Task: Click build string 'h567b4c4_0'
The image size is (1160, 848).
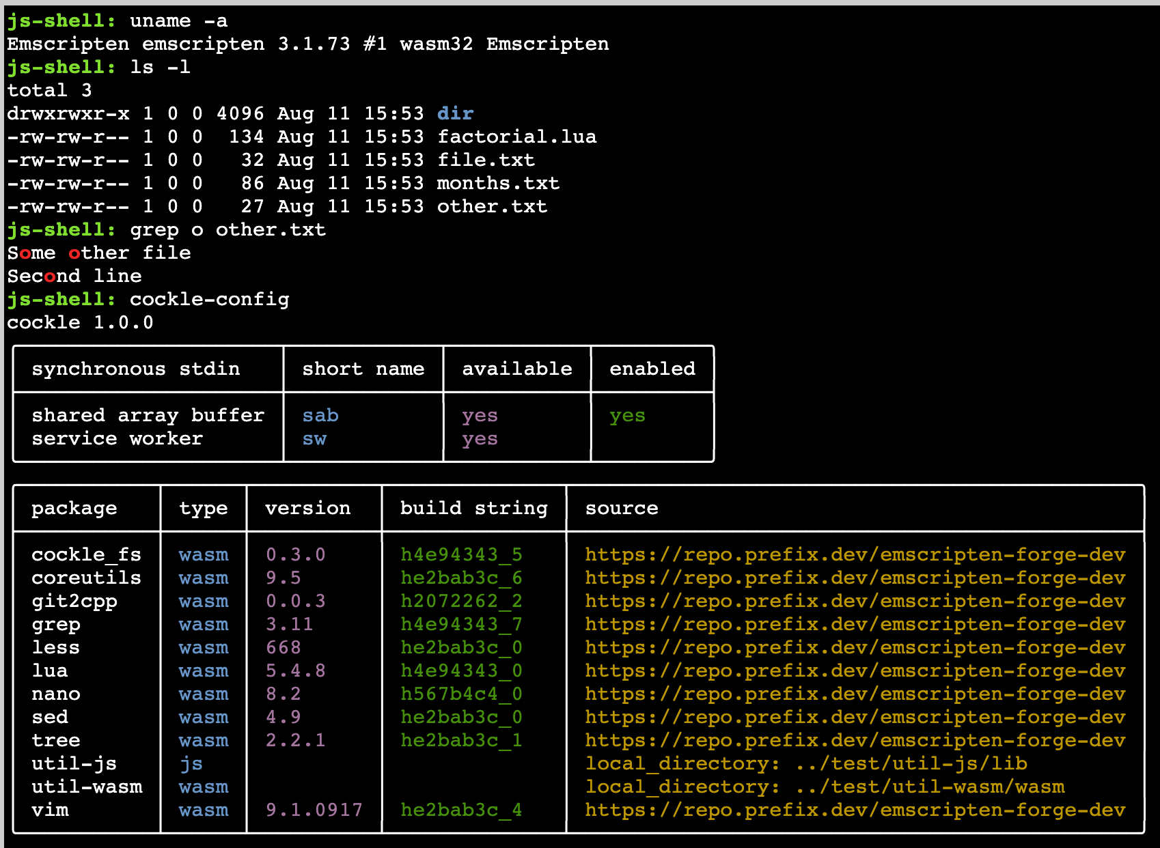Action: [x=462, y=694]
